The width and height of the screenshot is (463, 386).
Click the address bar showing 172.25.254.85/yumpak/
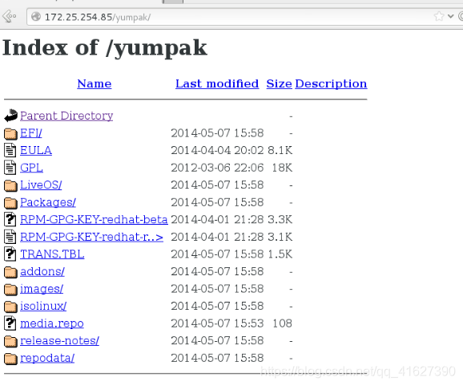[x=231, y=17]
